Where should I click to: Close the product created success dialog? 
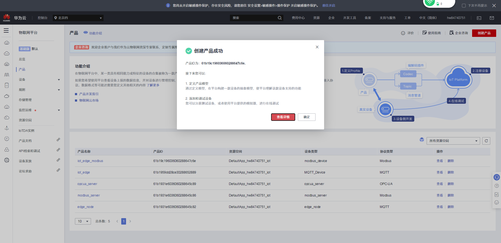coord(317,47)
